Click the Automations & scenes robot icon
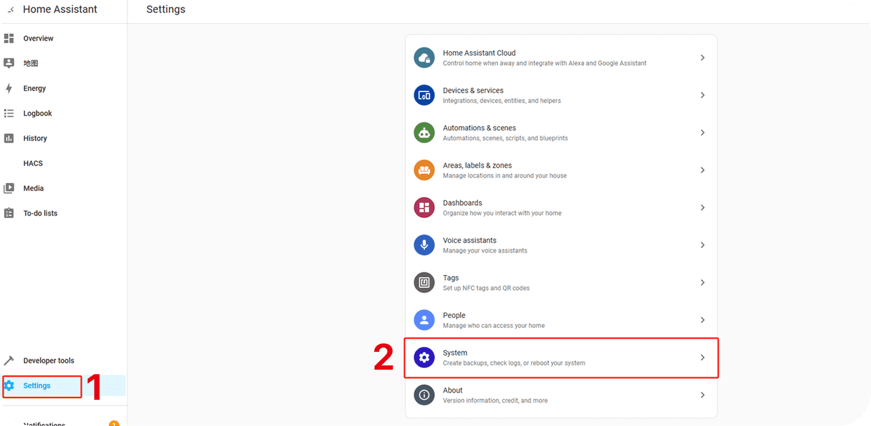Screen dimensions: 871x426 (x=424, y=133)
